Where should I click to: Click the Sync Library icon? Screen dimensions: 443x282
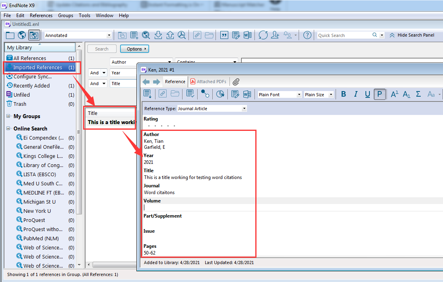(x=263, y=35)
